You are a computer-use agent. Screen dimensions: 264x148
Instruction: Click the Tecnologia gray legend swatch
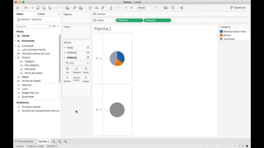(x=221, y=39)
